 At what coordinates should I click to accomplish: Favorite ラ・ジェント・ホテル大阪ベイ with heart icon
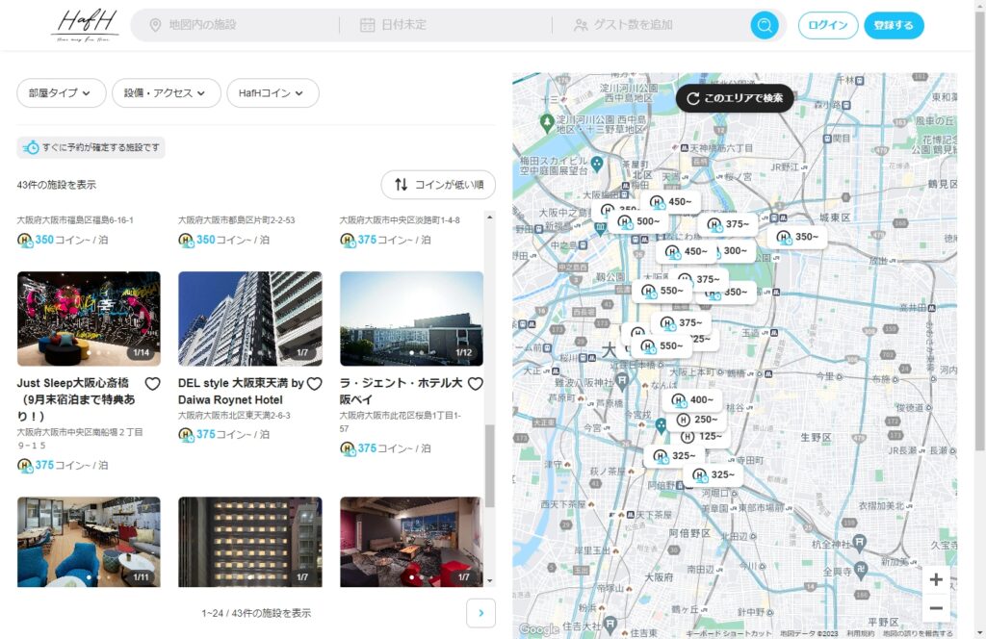click(476, 383)
